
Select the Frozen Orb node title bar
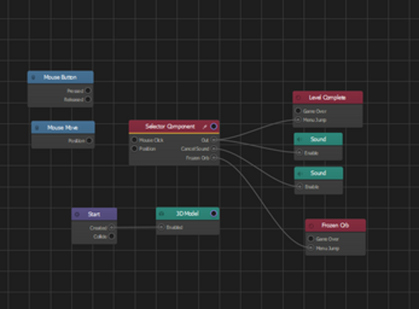(x=336, y=226)
